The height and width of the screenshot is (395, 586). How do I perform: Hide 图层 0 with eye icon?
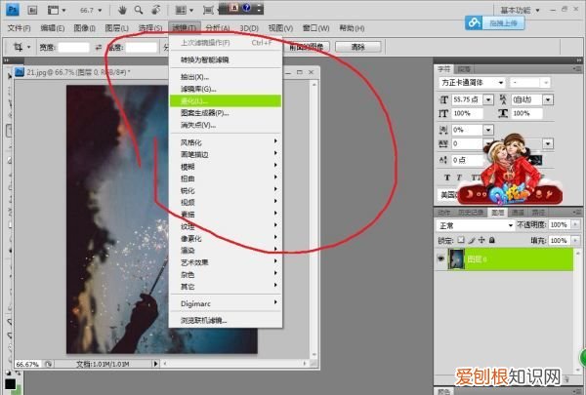point(441,258)
